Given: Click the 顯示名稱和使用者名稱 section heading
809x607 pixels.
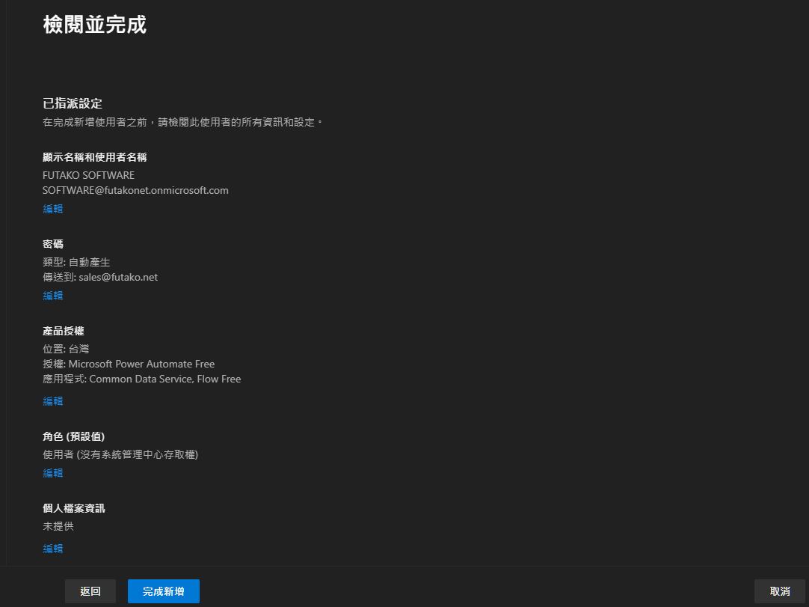Looking at the screenshot, I should [x=95, y=157].
